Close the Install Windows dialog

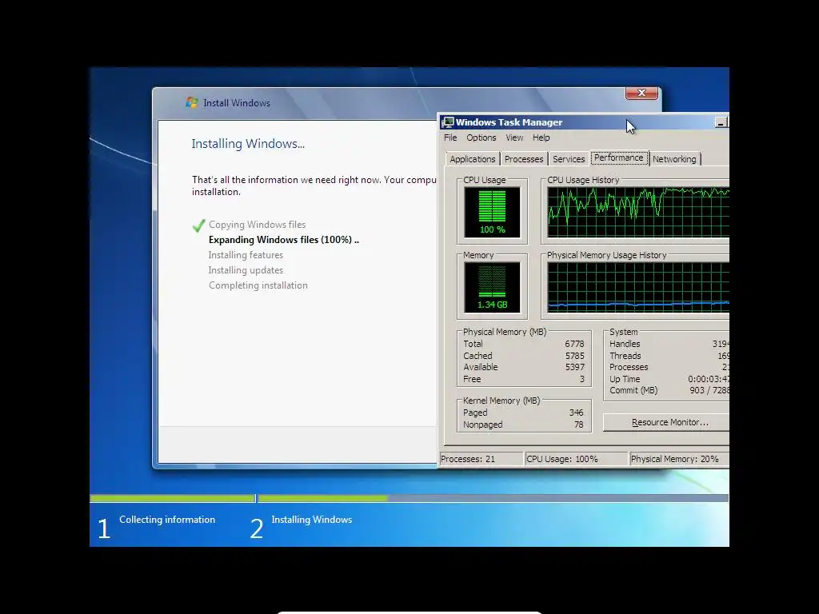click(x=641, y=93)
